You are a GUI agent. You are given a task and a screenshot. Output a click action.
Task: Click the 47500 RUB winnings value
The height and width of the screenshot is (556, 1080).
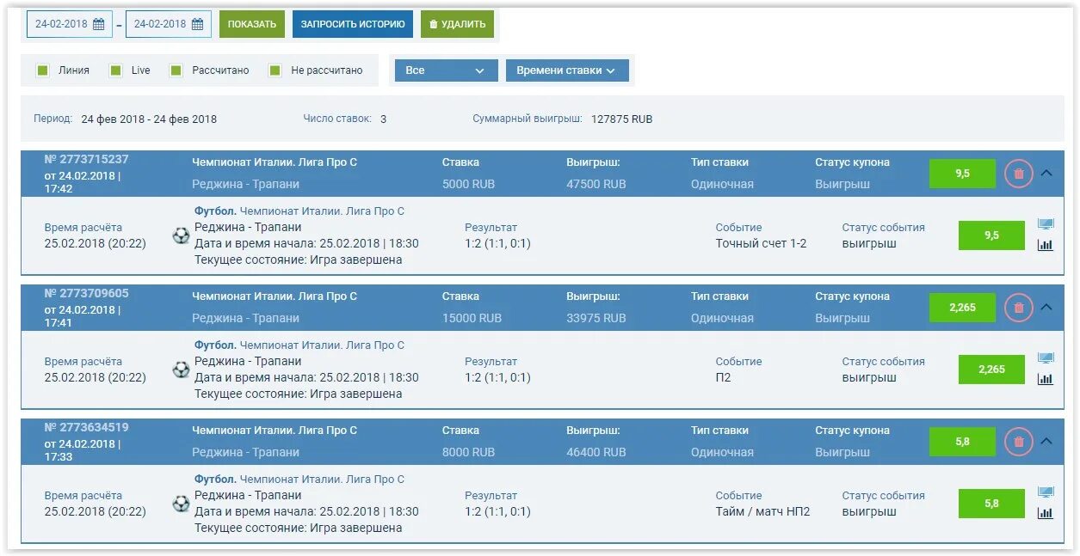[x=596, y=184]
